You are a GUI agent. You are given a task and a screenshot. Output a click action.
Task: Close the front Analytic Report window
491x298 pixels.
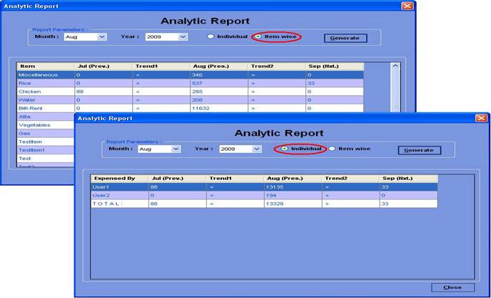tap(481, 118)
